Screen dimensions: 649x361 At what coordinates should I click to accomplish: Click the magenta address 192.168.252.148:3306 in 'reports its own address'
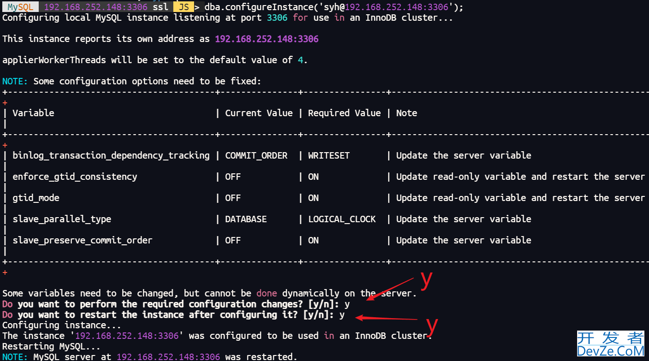pyautogui.click(x=266, y=39)
